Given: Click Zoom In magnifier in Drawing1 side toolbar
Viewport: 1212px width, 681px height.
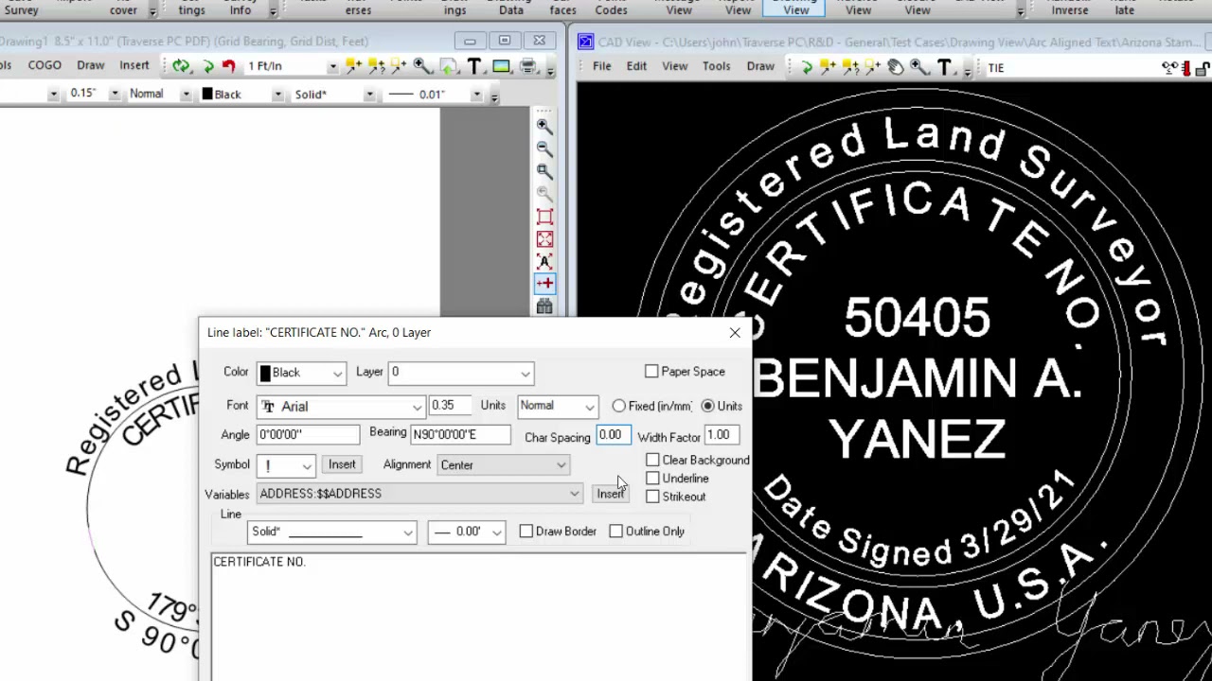Looking at the screenshot, I should tap(544, 126).
